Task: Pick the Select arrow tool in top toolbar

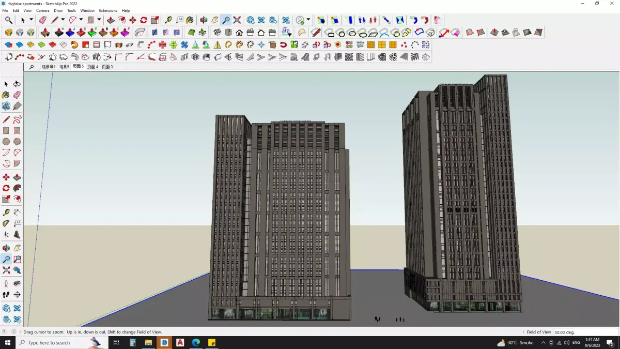Action: [22, 20]
